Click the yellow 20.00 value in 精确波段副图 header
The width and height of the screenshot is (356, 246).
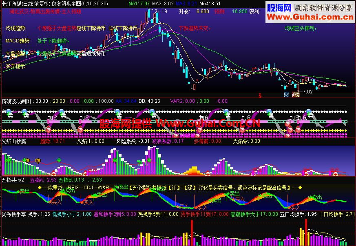(59, 101)
